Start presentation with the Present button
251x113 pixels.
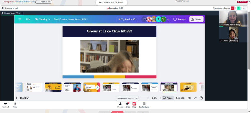180,19
